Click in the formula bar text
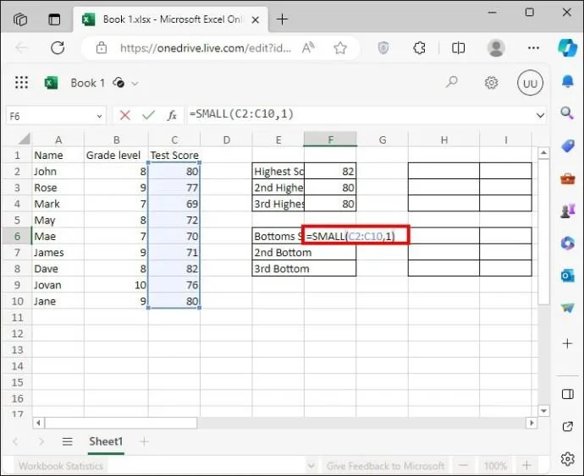 tap(241, 114)
